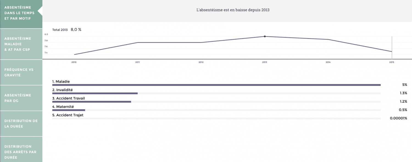Select the Fréquence vs gravité tab

(21, 72)
